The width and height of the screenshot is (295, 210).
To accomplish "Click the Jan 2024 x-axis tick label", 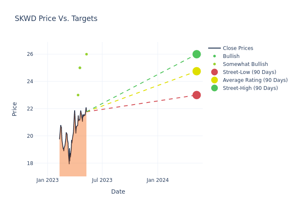I will tap(158, 180).
